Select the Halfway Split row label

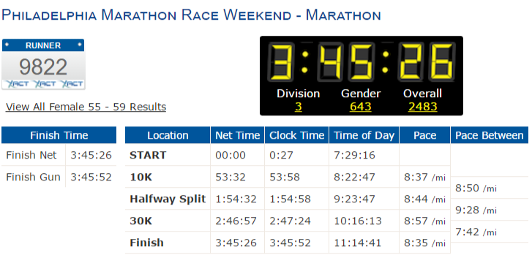coord(168,199)
